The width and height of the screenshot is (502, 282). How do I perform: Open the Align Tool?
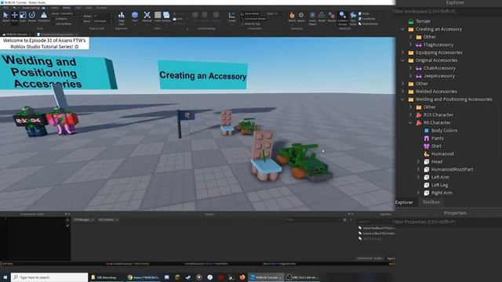122,18
